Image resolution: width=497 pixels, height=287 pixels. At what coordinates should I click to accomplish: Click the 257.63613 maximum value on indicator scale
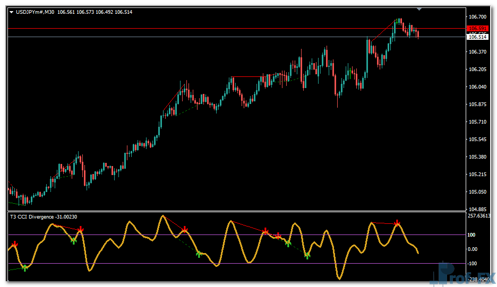[481, 216]
